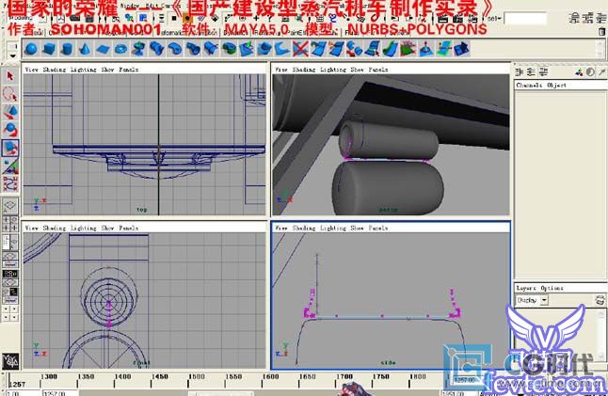Click the red X shelf icon
This screenshot has width=608, height=396.
click(300, 49)
